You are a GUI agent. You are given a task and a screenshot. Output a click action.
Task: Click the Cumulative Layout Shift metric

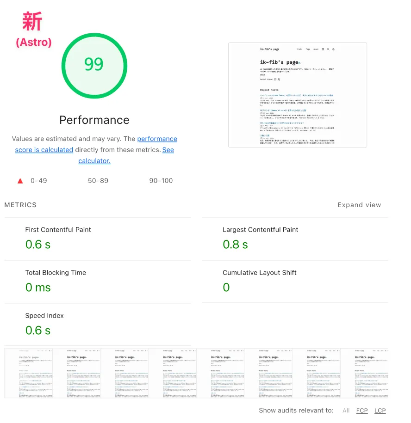(295, 282)
